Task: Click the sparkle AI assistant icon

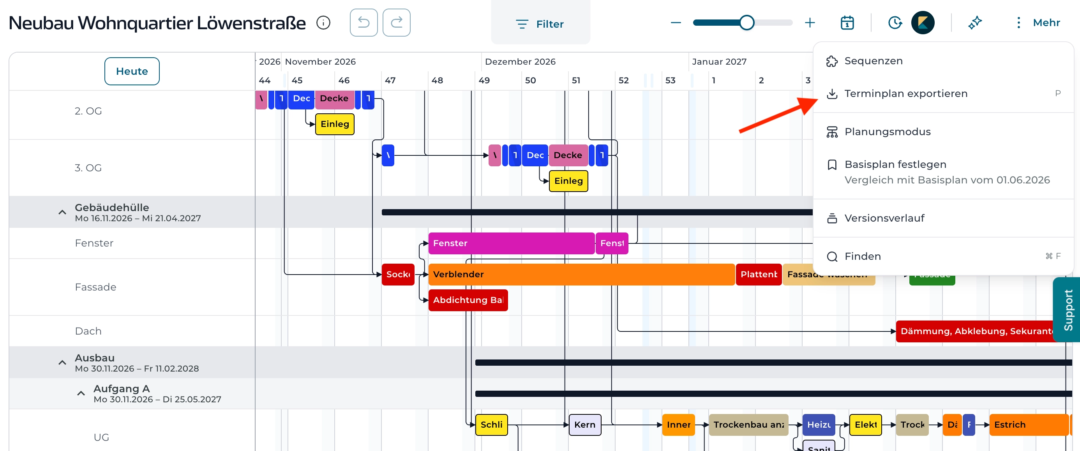Action: 975,23
